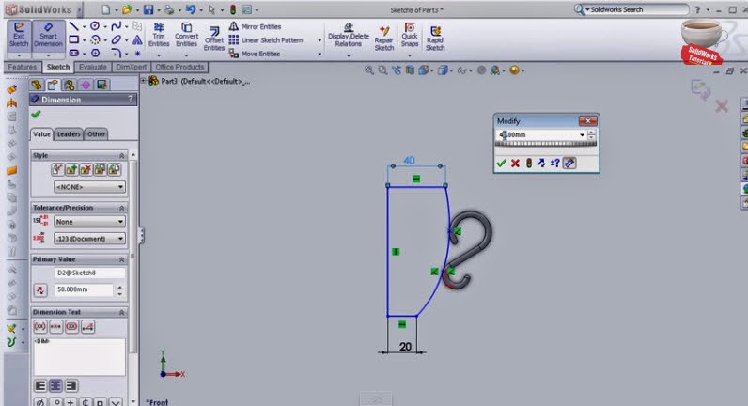Click Repair Sketch
This screenshot has width=748, height=406.
pos(384,39)
